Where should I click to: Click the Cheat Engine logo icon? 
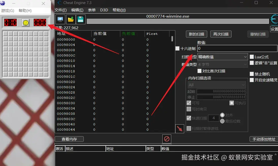tap(274, 19)
